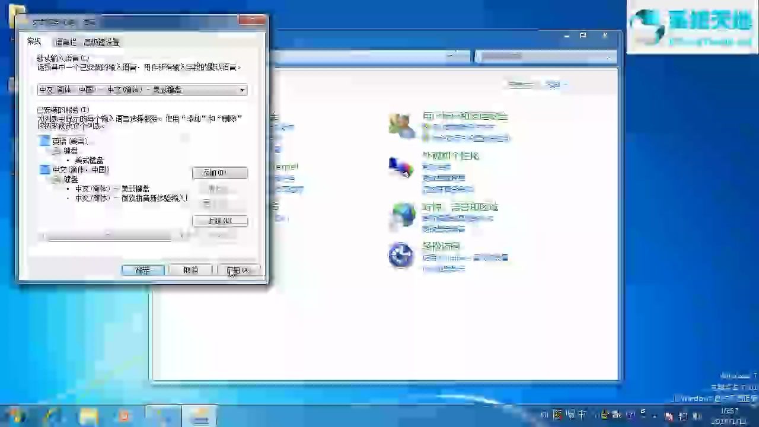Click the 添加(D) button
Viewport: 759px width, 427px height.
pyautogui.click(x=220, y=173)
